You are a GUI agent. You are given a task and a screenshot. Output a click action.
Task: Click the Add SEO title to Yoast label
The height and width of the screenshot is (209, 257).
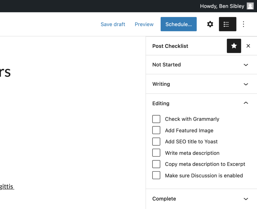191,141
